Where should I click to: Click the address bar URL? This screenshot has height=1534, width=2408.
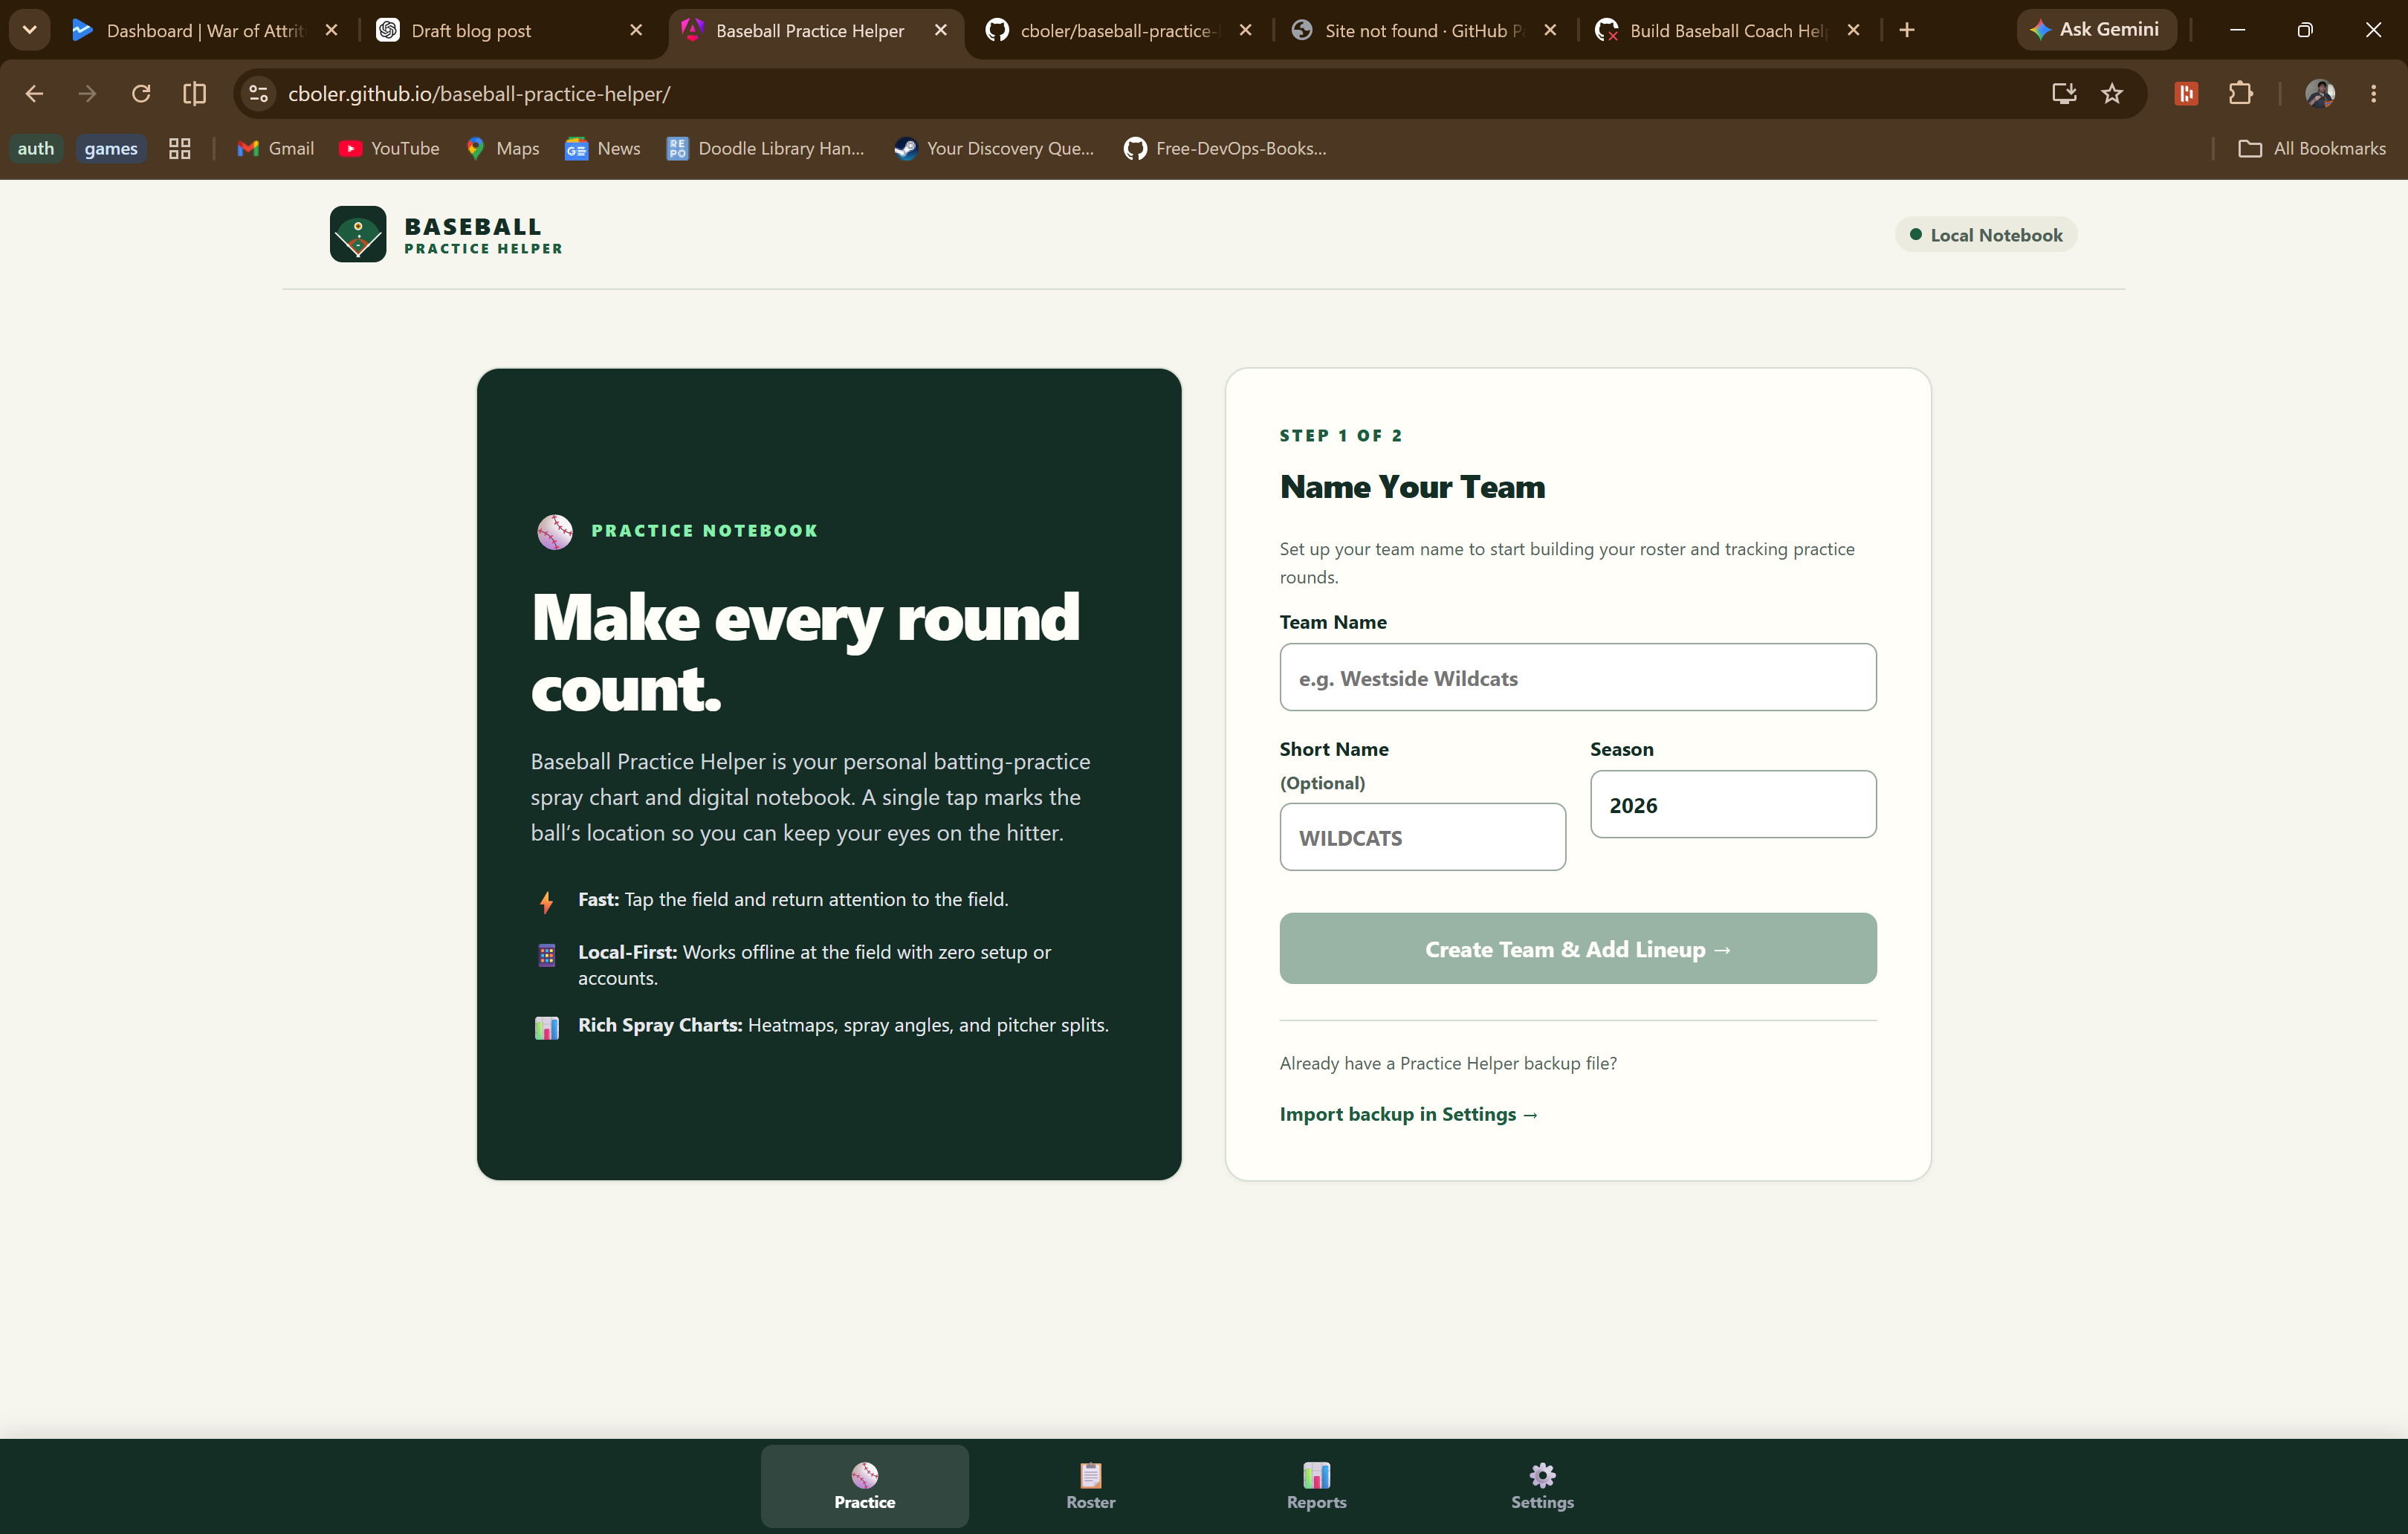tap(479, 94)
